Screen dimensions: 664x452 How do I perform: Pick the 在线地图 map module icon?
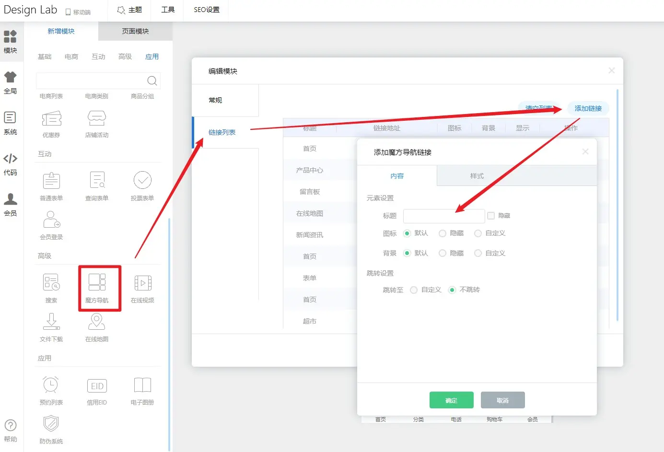(x=97, y=322)
